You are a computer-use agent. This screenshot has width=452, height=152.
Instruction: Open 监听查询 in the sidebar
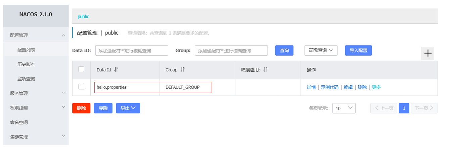[26, 79]
